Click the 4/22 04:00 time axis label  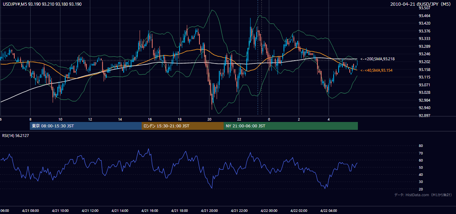(x=329, y=211)
